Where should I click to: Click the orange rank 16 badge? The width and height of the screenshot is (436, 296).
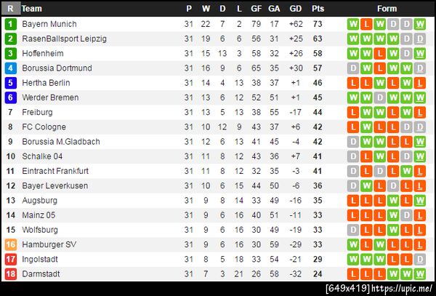click(x=10, y=244)
